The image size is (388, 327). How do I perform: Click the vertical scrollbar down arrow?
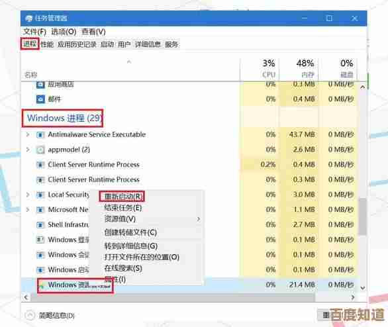click(x=363, y=288)
